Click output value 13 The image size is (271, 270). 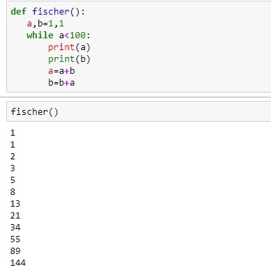pos(15,204)
